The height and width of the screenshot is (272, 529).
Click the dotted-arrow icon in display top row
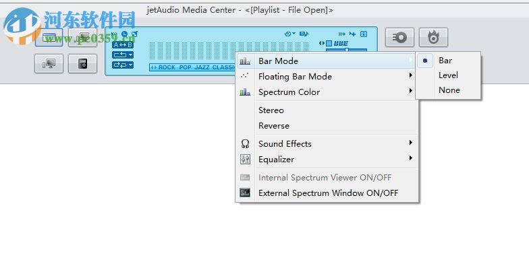[x=341, y=34]
